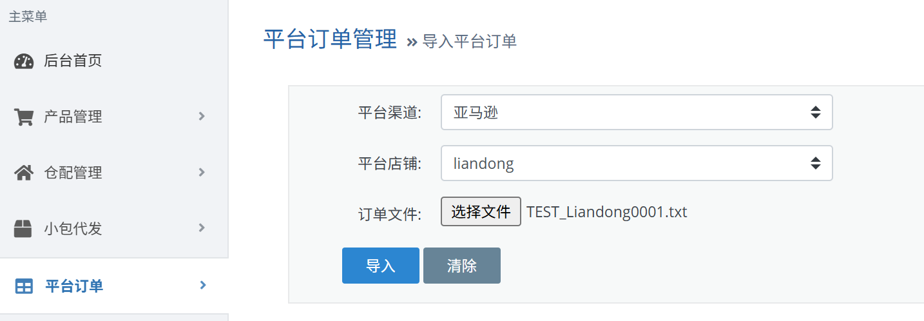Screen dimensions: 924x321
Task: Expand the 产品管理 chevron arrow
Action: point(202,117)
